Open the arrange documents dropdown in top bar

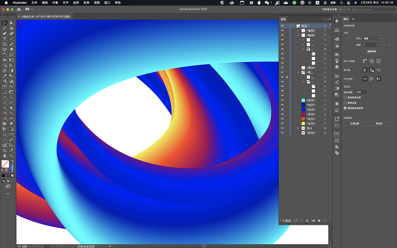[29, 9]
